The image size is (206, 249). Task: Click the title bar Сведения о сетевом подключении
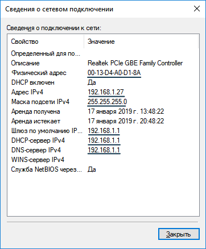[x=59, y=9]
